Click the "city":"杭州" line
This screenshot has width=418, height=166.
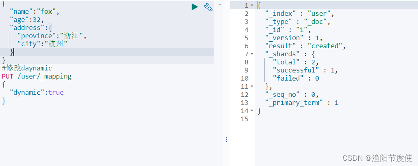(x=42, y=44)
